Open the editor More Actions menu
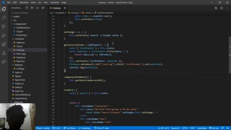231x130 pixels. click(227, 8)
